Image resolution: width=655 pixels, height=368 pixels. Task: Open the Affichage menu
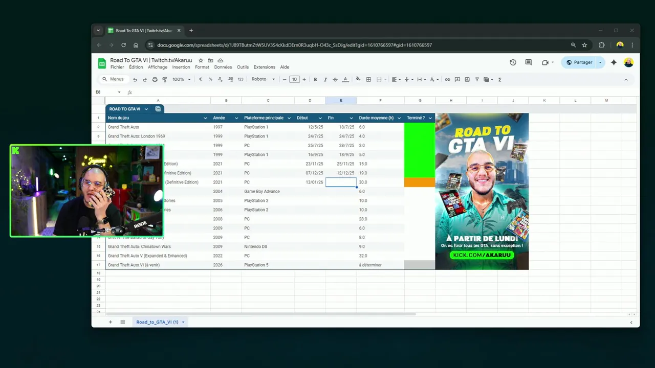click(x=158, y=67)
